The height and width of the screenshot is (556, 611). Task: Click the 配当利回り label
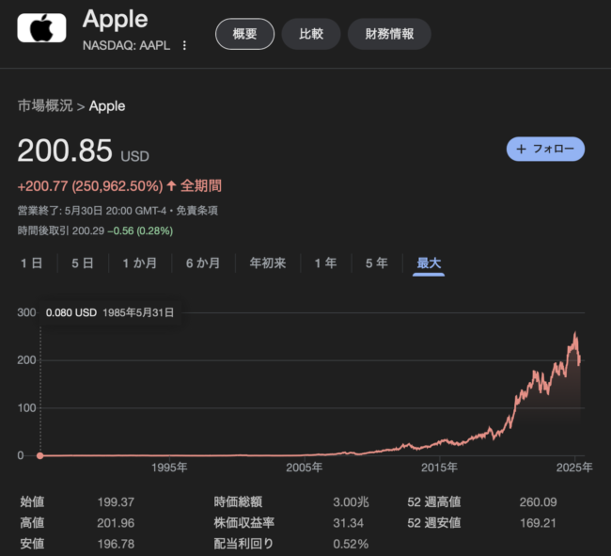coord(244,544)
